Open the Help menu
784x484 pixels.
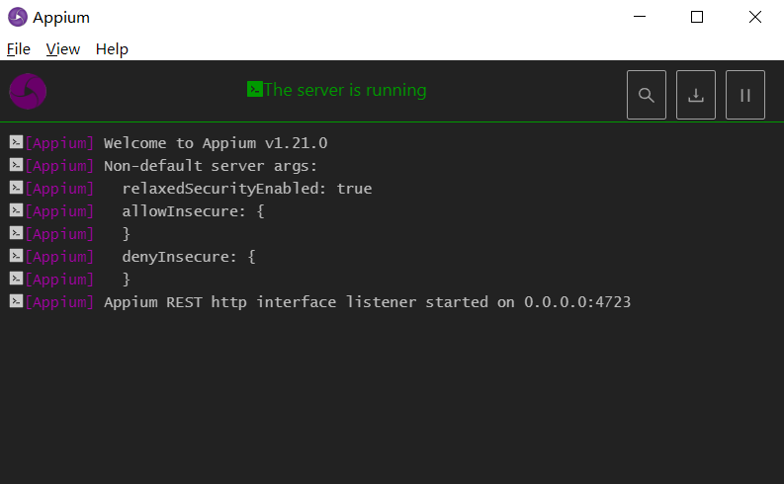coord(112,49)
